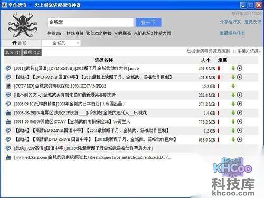The height and width of the screenshot is (198, 264).
Task: Download the [2008-08-29] 不夜城 1.4 GB resource
Action: point(233,112)
